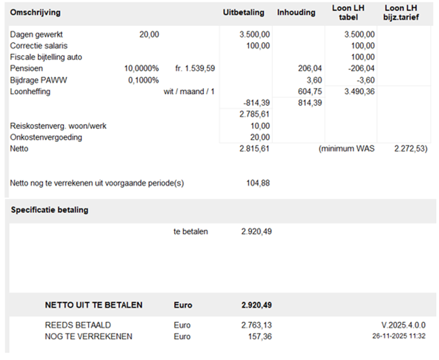Viewport: 439px width, 360px height.
Task: Click the Correctie salaris amount 100,00
Action: click(x=258, y=46)
